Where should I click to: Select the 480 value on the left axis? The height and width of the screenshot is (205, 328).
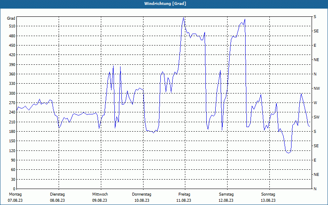[x=12, y=36]
